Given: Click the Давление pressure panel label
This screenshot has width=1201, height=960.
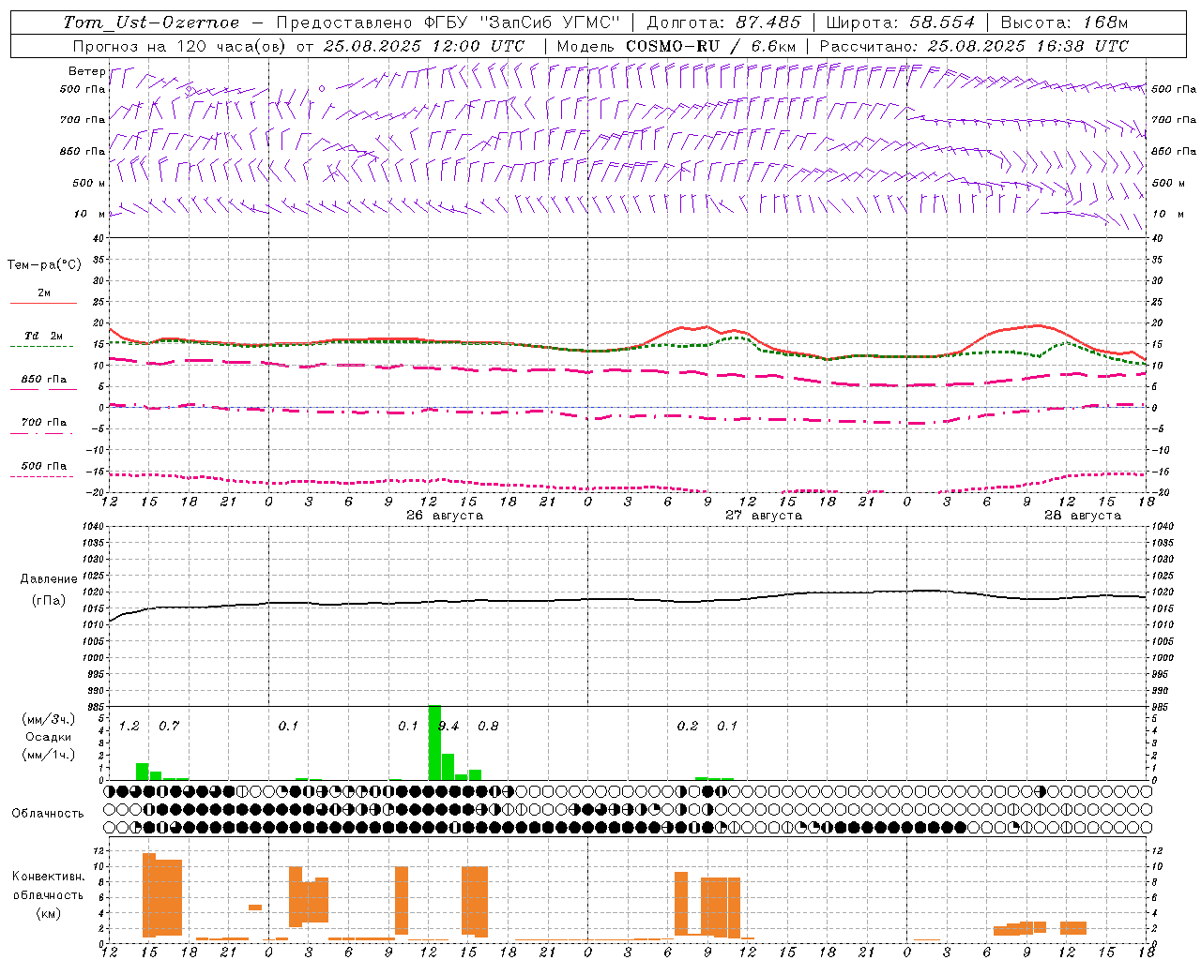Looking at the screenshot, I should coord(49,579).
